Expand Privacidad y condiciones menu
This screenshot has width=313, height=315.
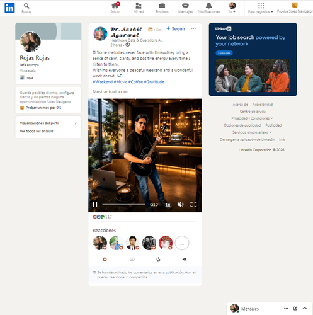tap(252, 118)
